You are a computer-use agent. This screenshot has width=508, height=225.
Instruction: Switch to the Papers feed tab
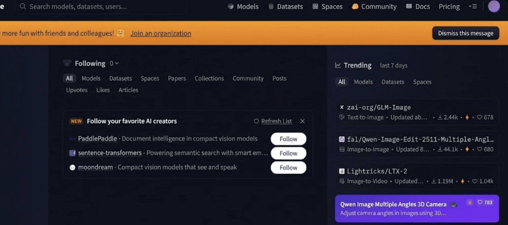pyautogui.click(x=177, y=78)
